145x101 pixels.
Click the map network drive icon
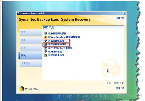click(x=45, y=41)
